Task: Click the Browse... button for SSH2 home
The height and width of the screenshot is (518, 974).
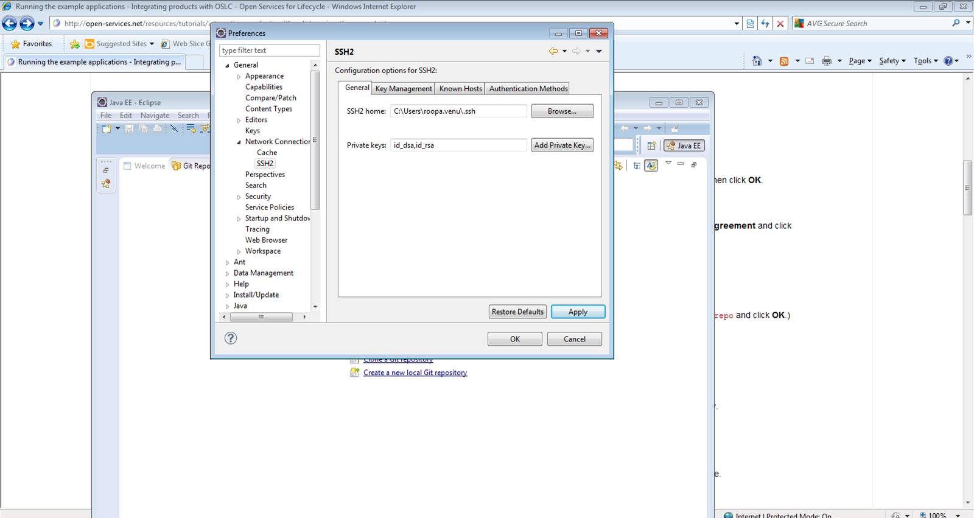Action: 562,111
